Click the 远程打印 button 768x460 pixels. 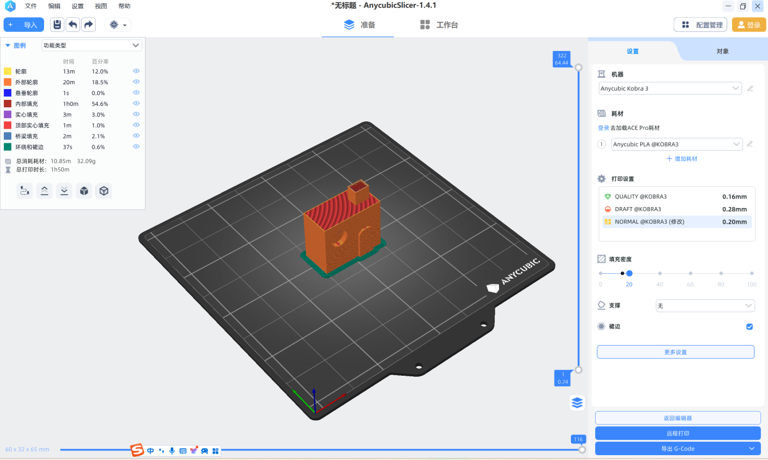click(x=678, y=433)
